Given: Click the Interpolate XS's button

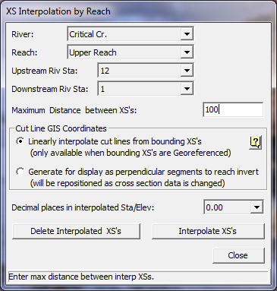Looking at the screenshot, I should (208, 231).
